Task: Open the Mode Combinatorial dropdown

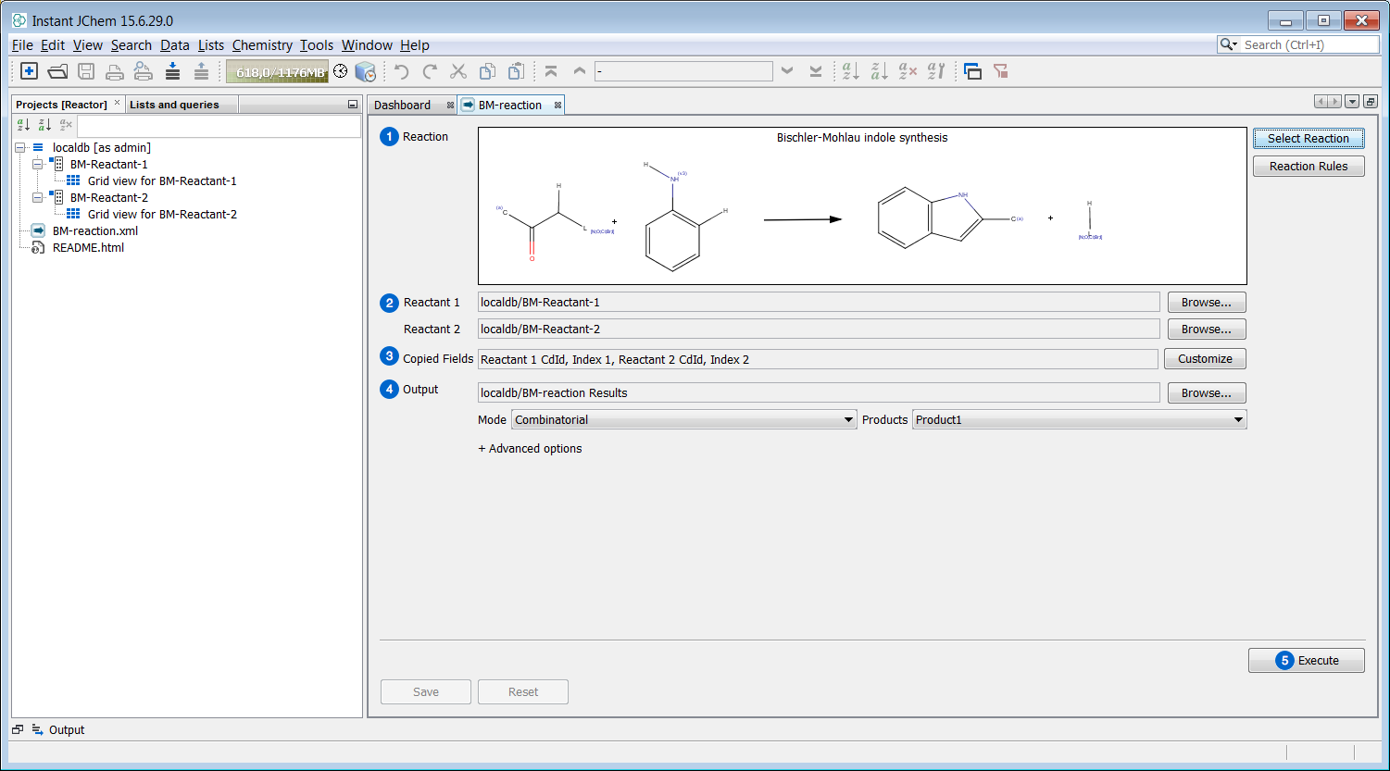Action: [x=683, y=420]
